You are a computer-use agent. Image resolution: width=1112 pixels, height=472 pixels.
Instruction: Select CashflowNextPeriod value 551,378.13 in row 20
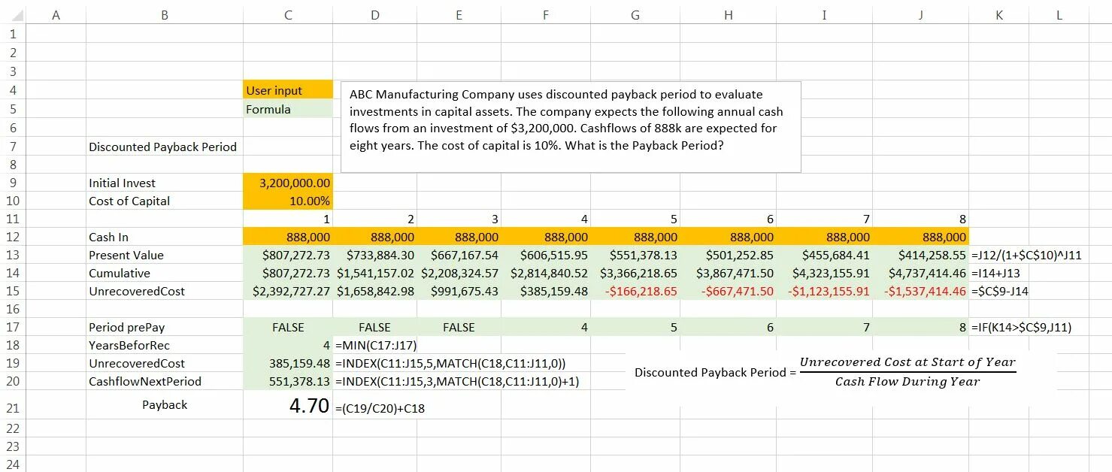pyautogui.click(x=287, y=381)
